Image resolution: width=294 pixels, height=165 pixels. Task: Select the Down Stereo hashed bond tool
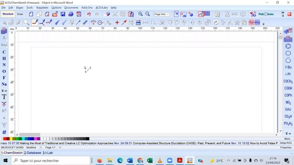(x=64, y=22)
